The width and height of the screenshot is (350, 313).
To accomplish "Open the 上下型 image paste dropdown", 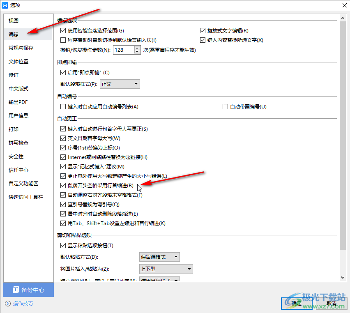I will click(166, 269).
